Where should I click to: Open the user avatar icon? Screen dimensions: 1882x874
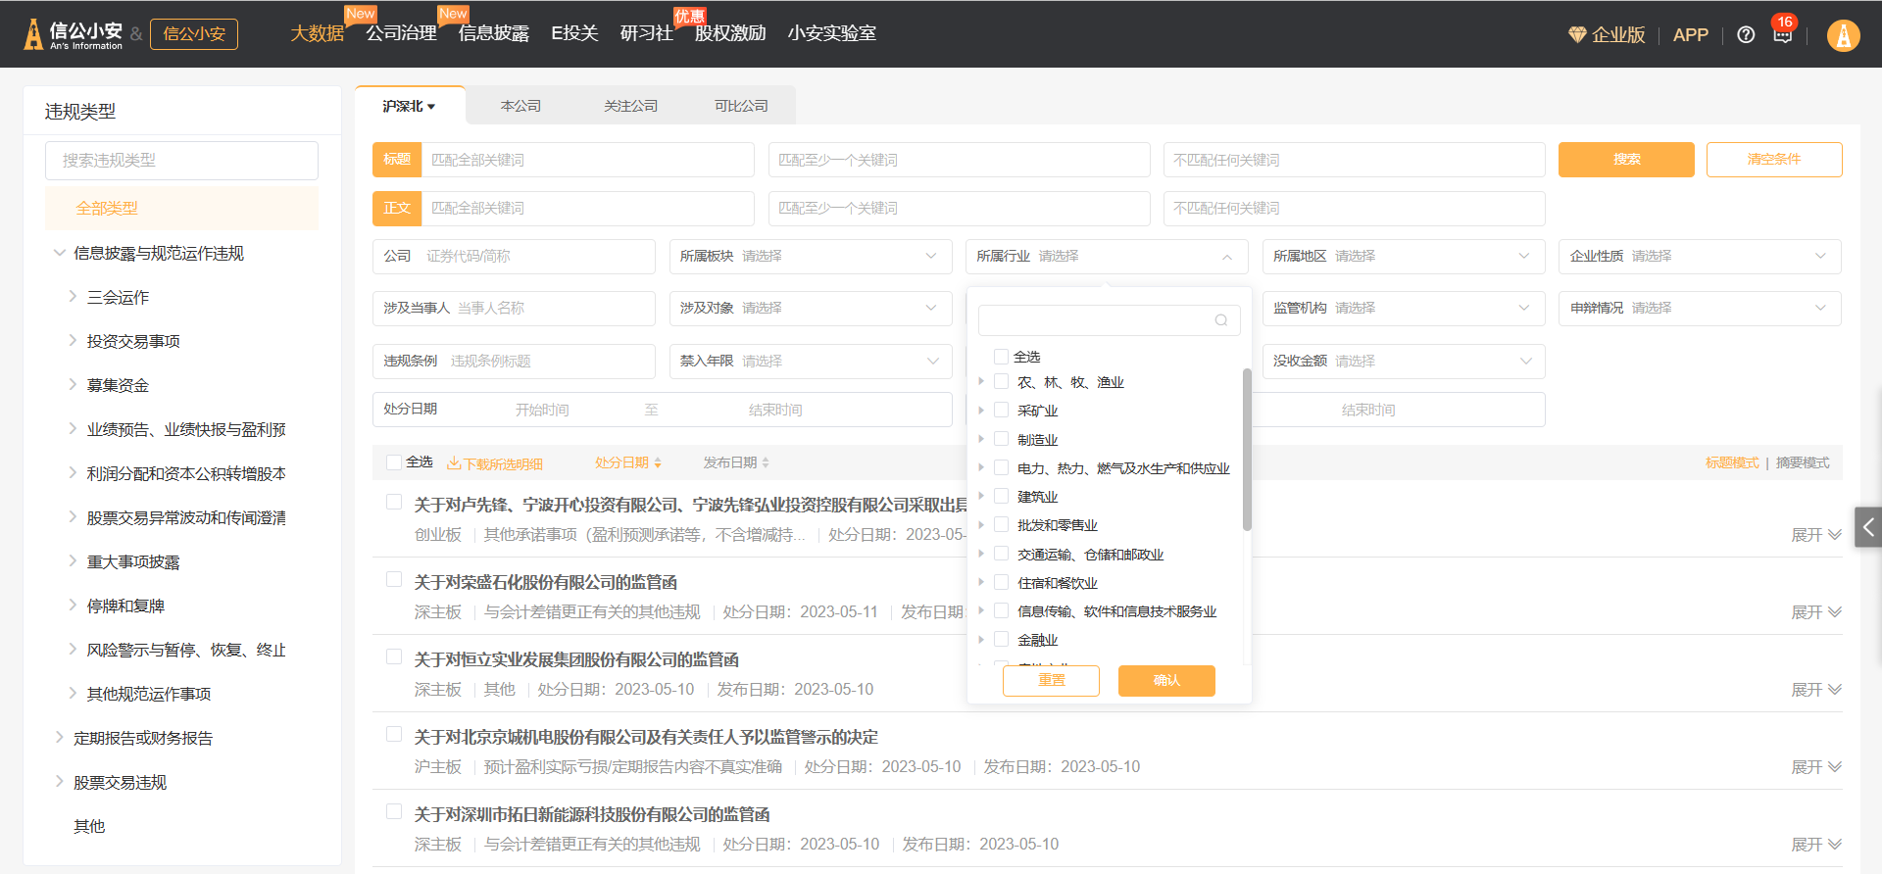click(x=1843, y=34)
